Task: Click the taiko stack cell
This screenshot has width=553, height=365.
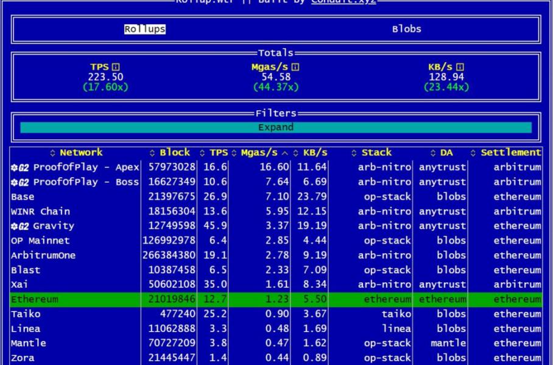Action: click(x=396, y=314)
